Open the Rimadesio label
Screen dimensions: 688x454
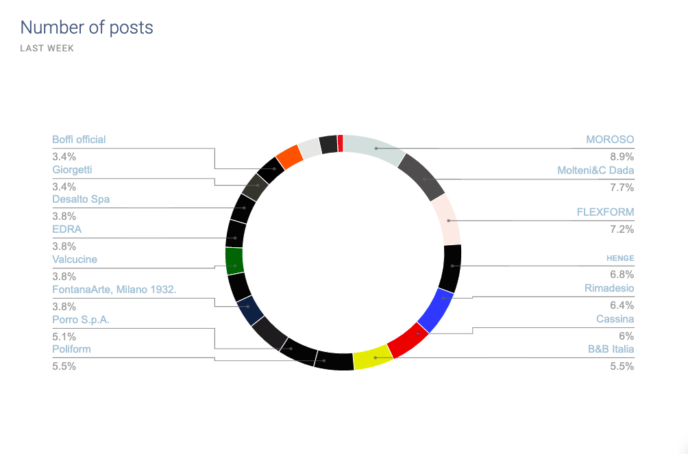(609, 288)
